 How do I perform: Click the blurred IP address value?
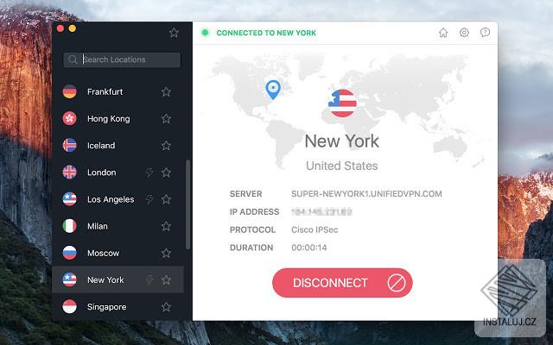[x=321, y=212]
